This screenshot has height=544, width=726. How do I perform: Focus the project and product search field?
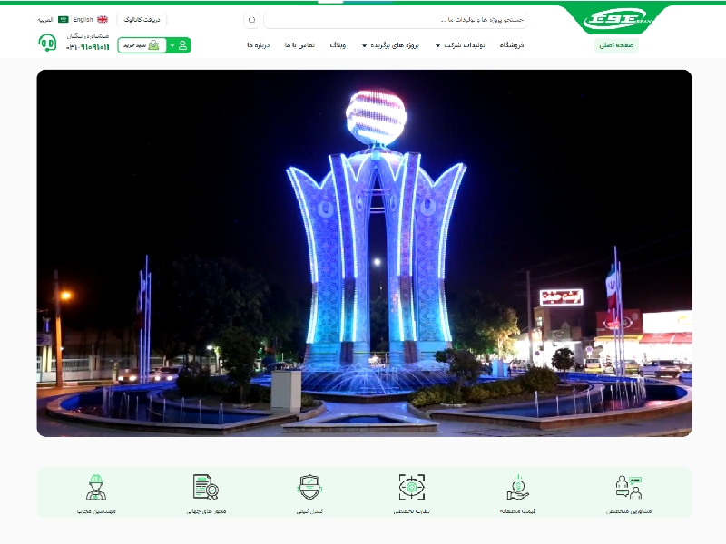pos(396,20)
